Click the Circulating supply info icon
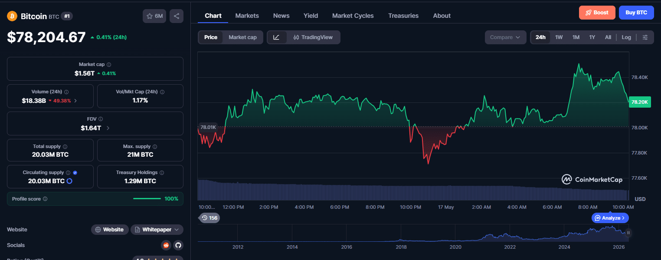The width and height of the screenshot is (661, 260). pyautogui.click(x=68, y=172)
